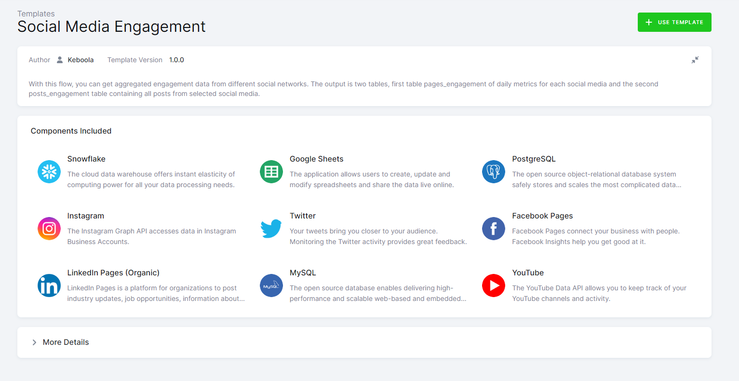Click the More Details chevron arrow
Viewport: 739px width, 381px height.
pyautogui.click(x=34, y=342)
